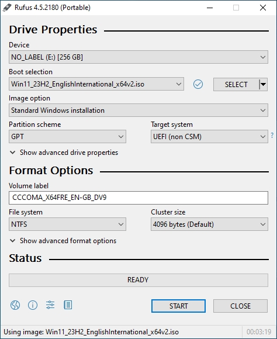Expand Show advanced format options
The width and height of the screenshot is (277, 339).
(63, 241)
